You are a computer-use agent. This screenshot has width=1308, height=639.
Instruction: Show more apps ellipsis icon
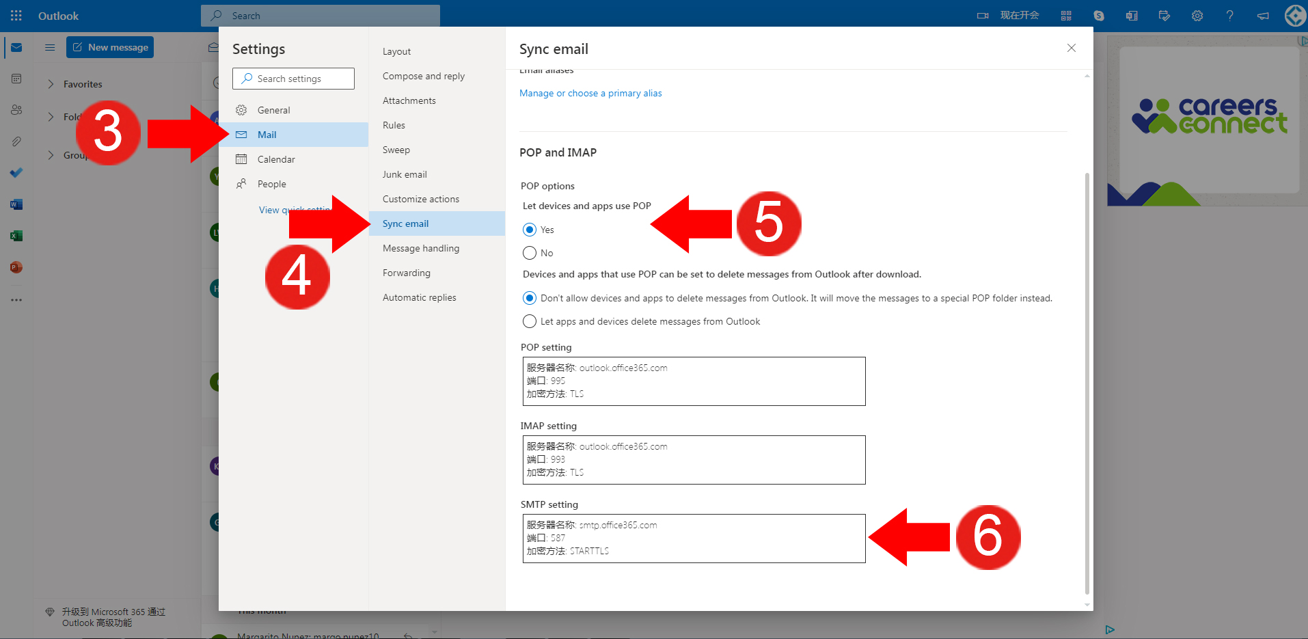click(16, 300)
